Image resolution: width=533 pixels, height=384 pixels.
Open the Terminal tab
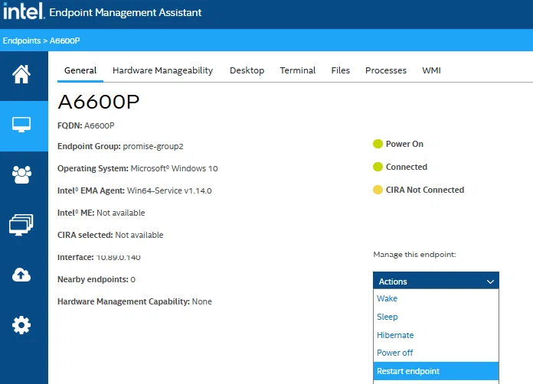click(297, 70)
